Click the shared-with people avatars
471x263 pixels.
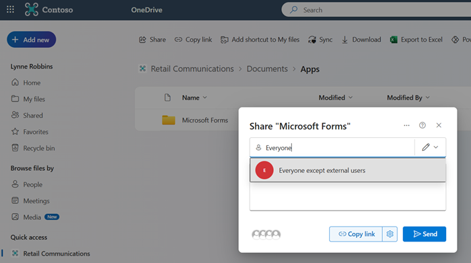pyautogui.click(x=266, y=234)
